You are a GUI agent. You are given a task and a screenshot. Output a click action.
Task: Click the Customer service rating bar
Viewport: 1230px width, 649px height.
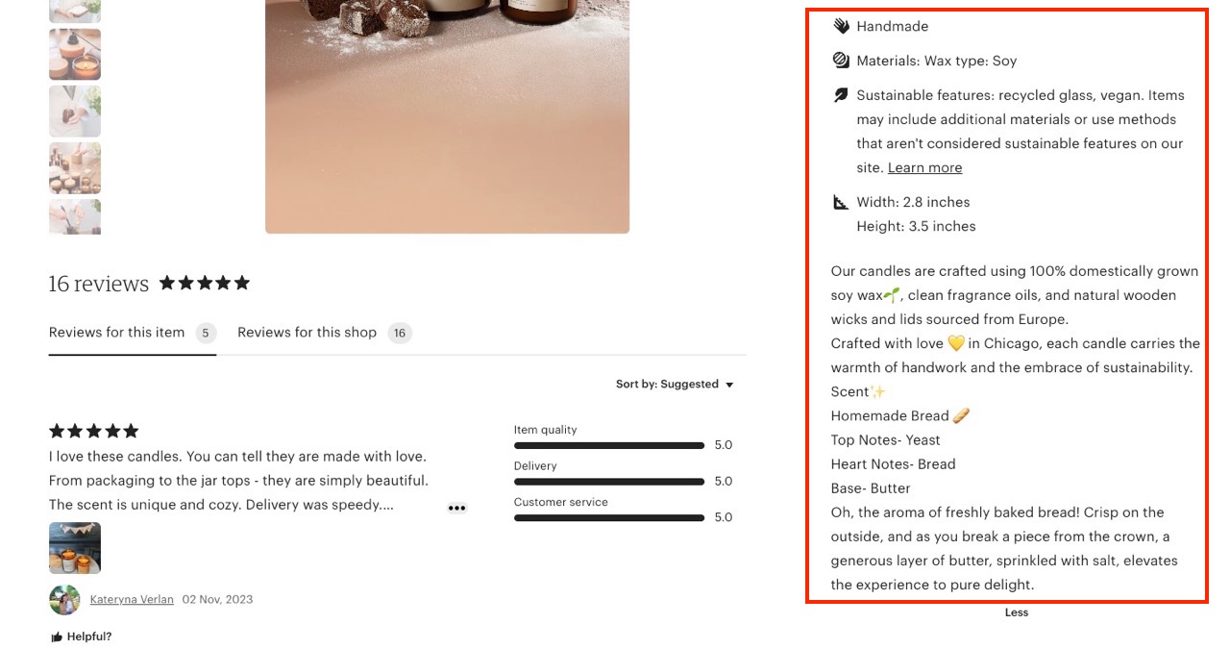[x=609, y=517]
